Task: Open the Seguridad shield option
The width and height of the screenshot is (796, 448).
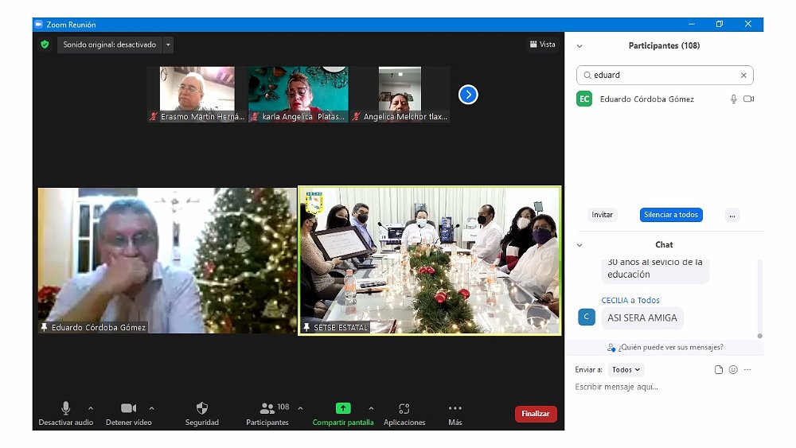Action: click(202, 408)
